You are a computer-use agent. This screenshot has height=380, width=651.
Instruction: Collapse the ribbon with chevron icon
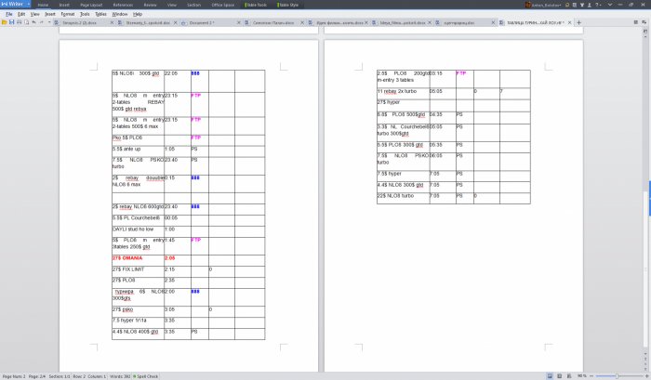point(609,5)
